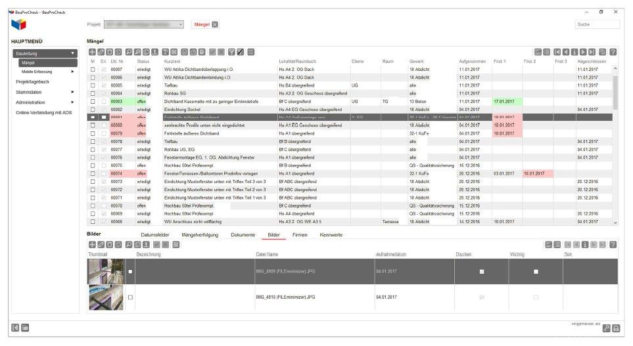Click the copy record icon in Mängel toolbar
Viewport: 633px width, 346px height.
[x=118, y=52]
